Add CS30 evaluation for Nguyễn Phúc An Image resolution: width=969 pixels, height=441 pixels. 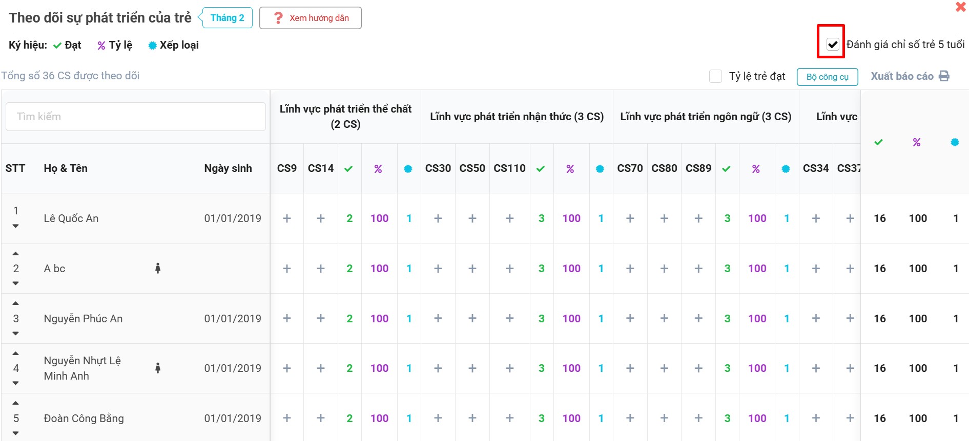tap(438, 319)
